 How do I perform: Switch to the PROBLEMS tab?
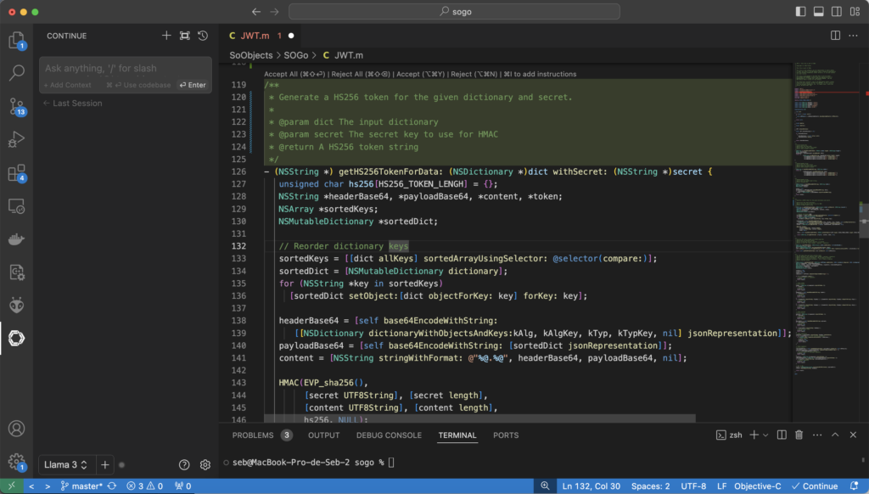tap(253, 435)
